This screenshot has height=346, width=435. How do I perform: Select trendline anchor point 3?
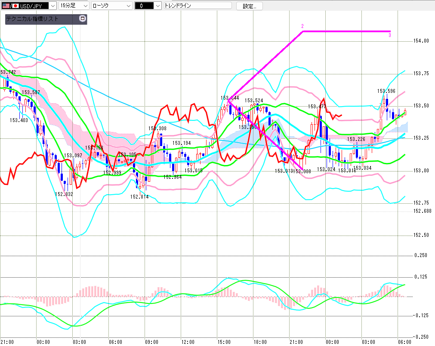coord(390,35)
